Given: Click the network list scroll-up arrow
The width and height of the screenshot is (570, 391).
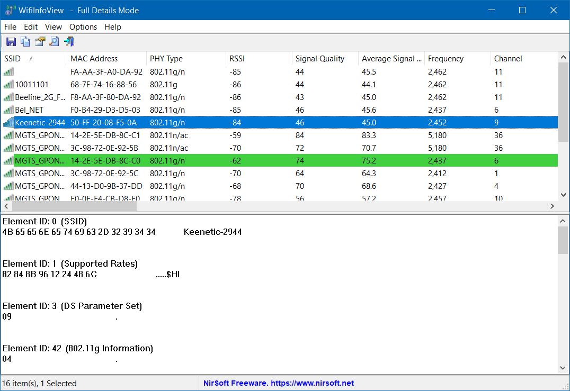Looking at the screenshot, I should tap(563, 57).
